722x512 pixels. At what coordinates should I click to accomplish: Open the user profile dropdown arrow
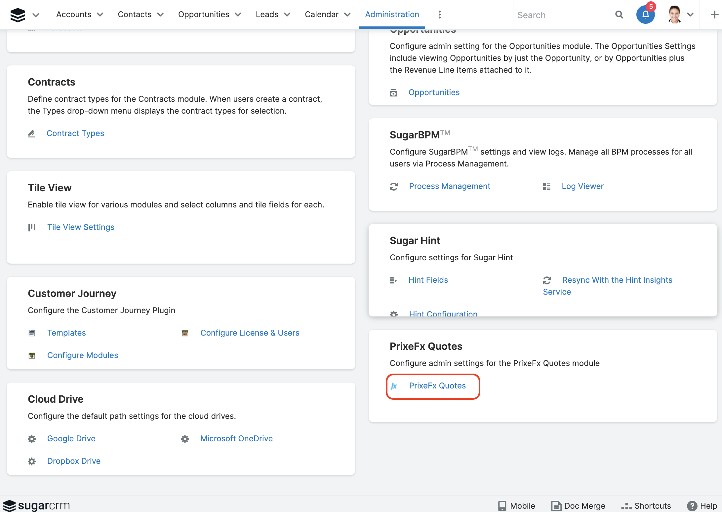(690, 15)
